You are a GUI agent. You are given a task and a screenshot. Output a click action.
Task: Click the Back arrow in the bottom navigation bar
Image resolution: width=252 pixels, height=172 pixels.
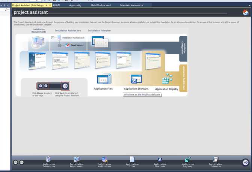(21, 162)
